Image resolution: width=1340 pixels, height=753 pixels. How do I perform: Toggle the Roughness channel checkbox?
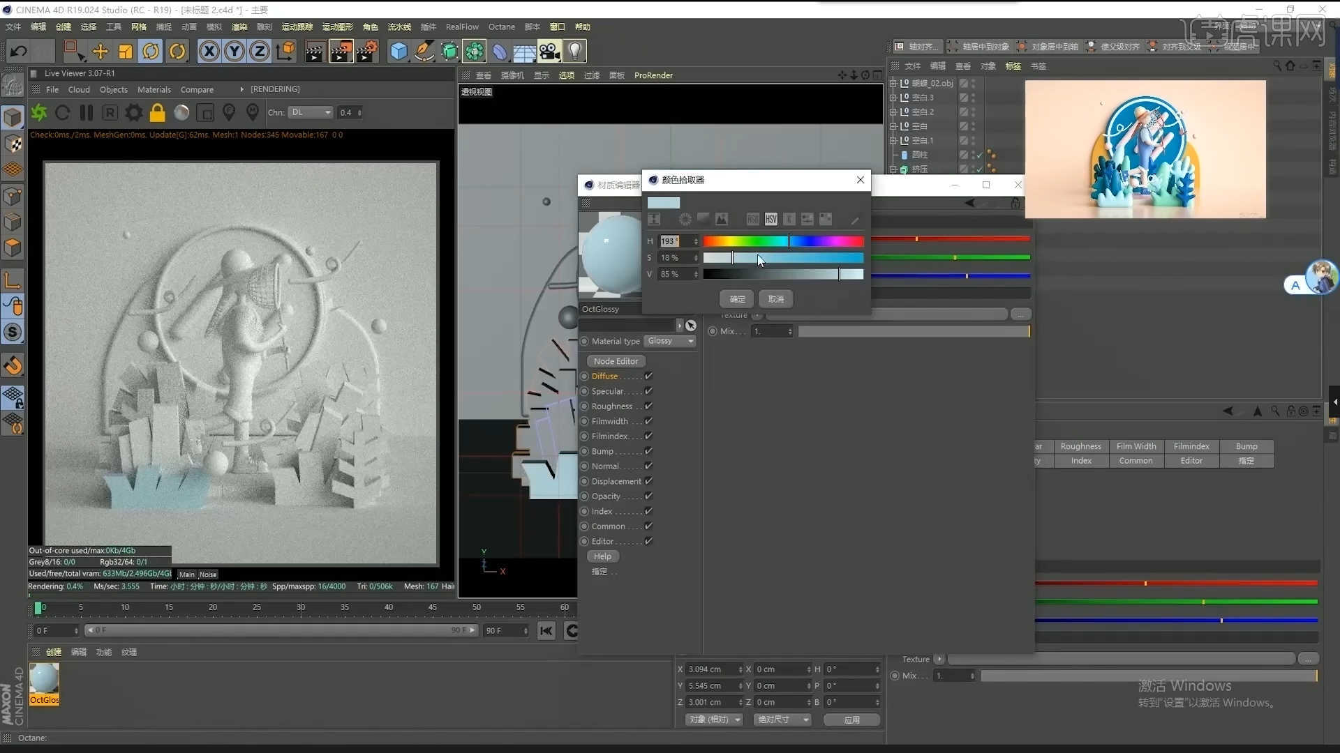(x=648, y=406)
